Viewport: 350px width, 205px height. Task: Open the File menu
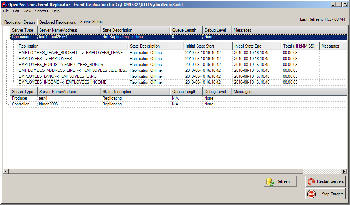point(6,11)
